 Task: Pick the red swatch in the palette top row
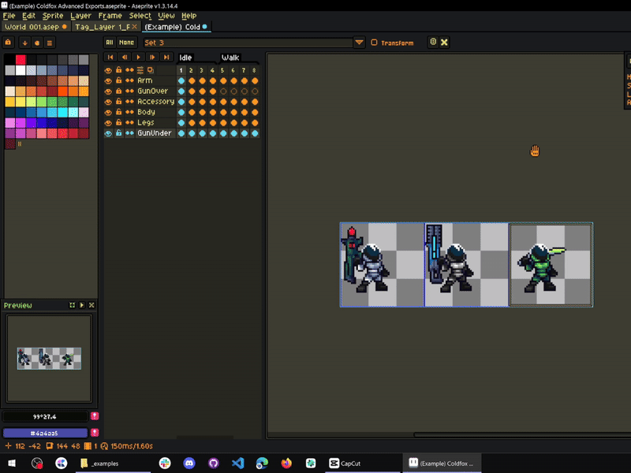[21, 59]
